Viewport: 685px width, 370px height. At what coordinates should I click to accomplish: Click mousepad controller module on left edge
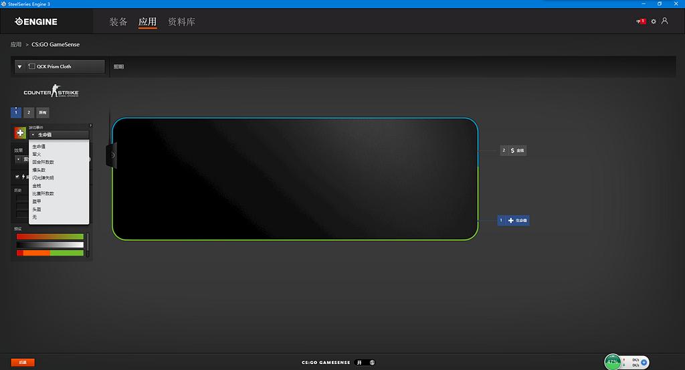[112, 155]
